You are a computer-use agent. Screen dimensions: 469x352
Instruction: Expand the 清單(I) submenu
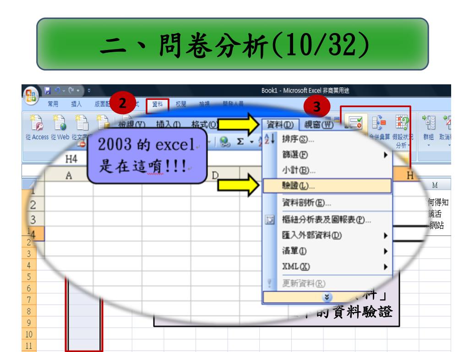coord(327,251)
